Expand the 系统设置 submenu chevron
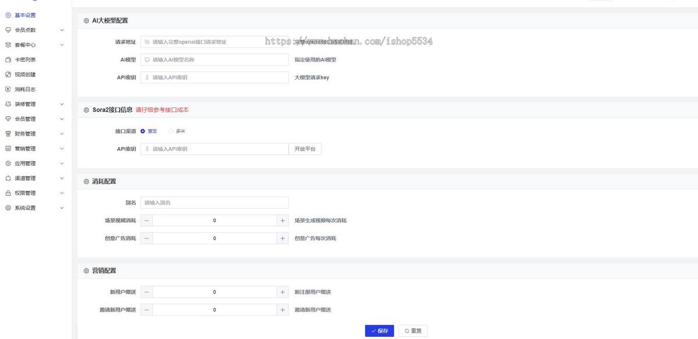Viewport: 698px width, 339px height. click(x=62, y=208)
